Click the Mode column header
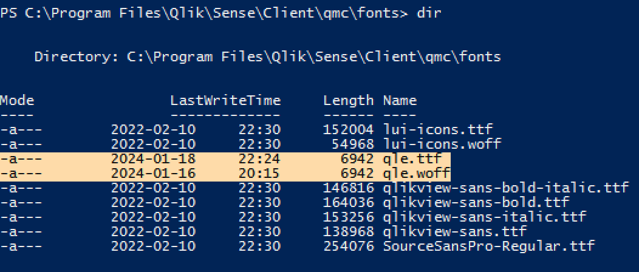The width and height of the screenshot is (639, 272). tap(17, 100)
